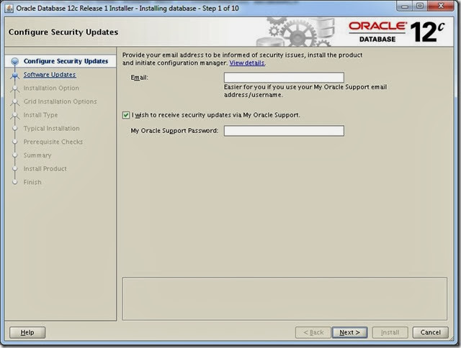
Task: Click the Next button
Action: click(x=349, y=332)
